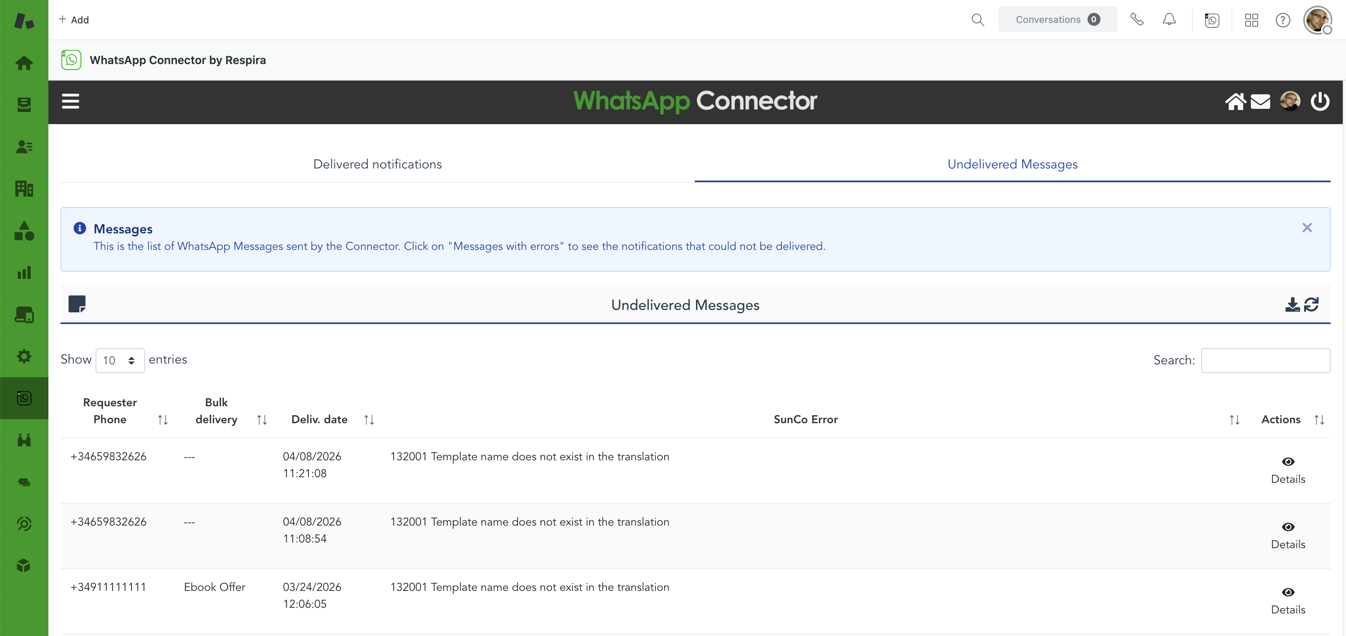This screenshot has height=636, width=1346.
Task: Dismiss the Messages info banner
Action: (1307, 228)
